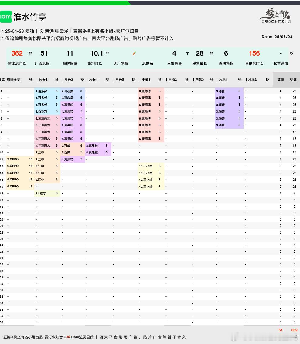Viewport: 300px width, 344px height.
Task: Select the title 淮水竹亭
Action: pyautogui.click(x=30, y=17)
